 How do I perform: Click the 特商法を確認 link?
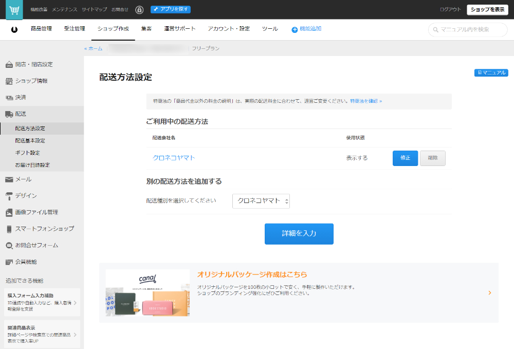pos(366,101)
